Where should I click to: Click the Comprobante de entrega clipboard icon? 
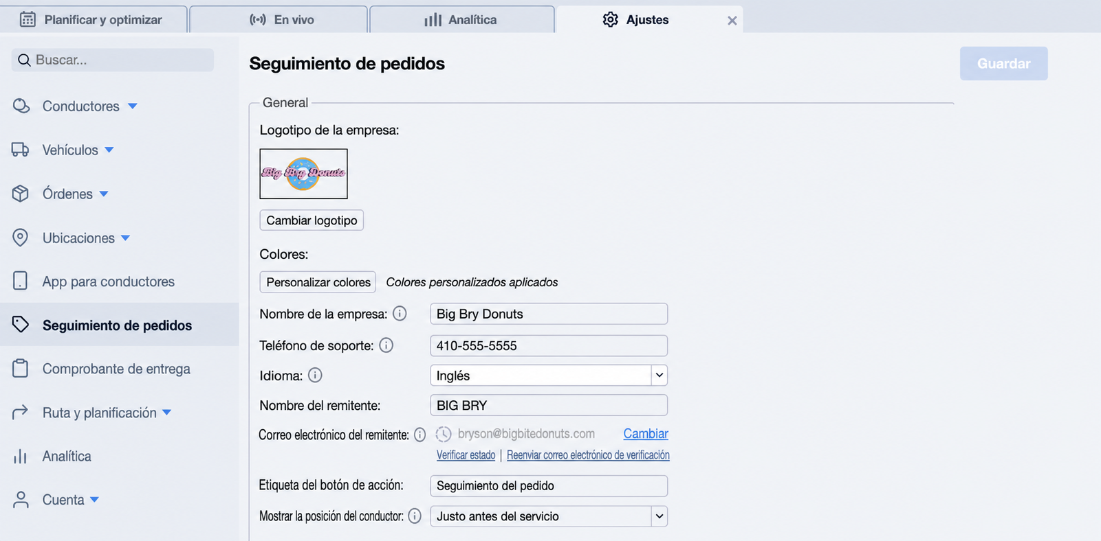(x=21, y=369)
